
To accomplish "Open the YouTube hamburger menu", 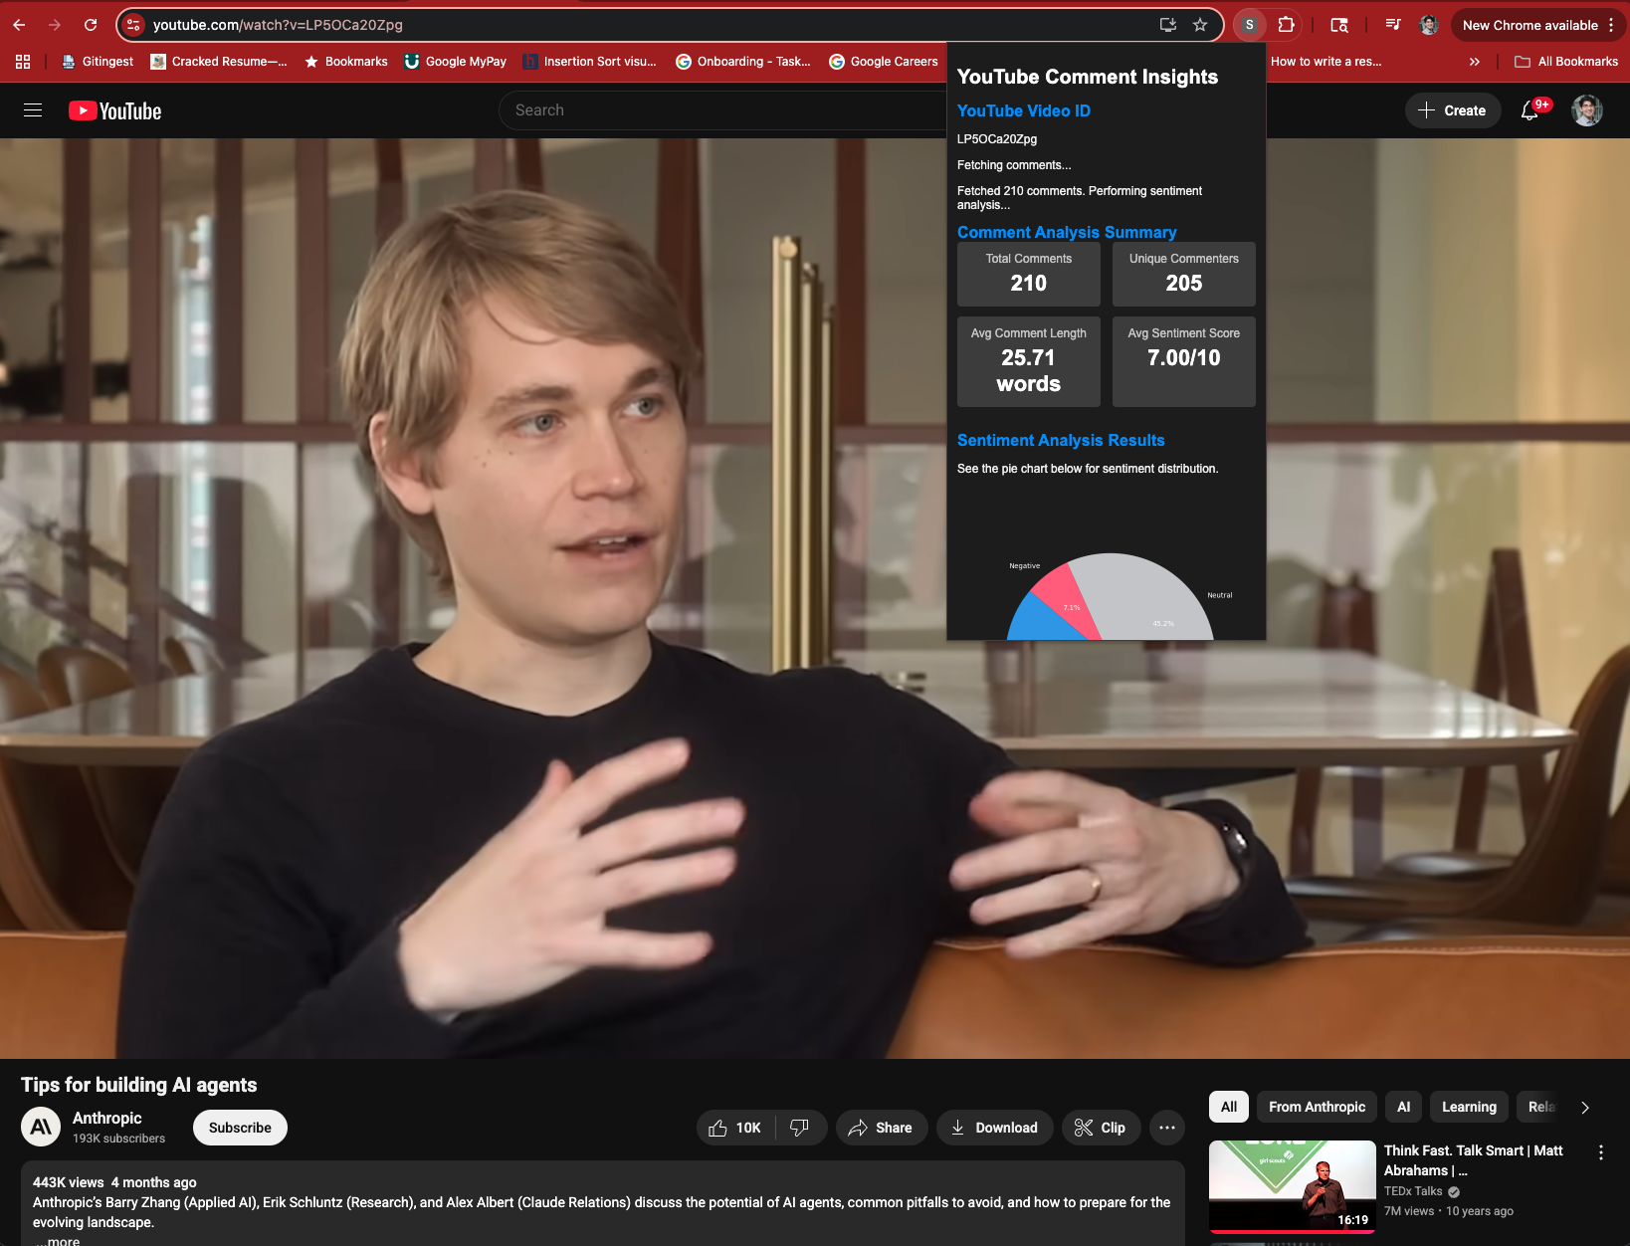I will click(33, 110).
